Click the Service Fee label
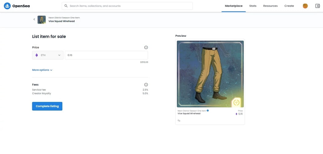323x154 pixels. [39, 90]
